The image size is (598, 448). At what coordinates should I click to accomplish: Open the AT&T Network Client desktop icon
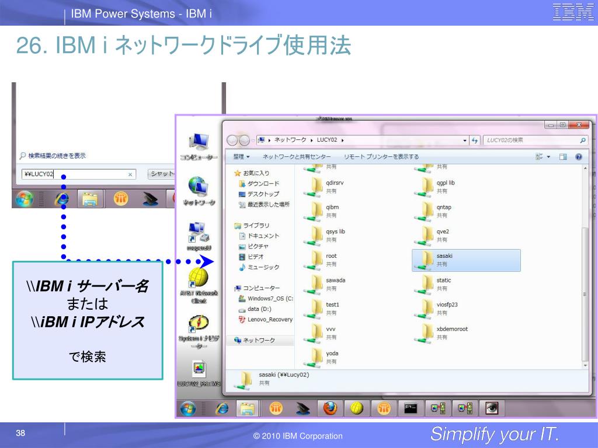[x=199, y=286]
